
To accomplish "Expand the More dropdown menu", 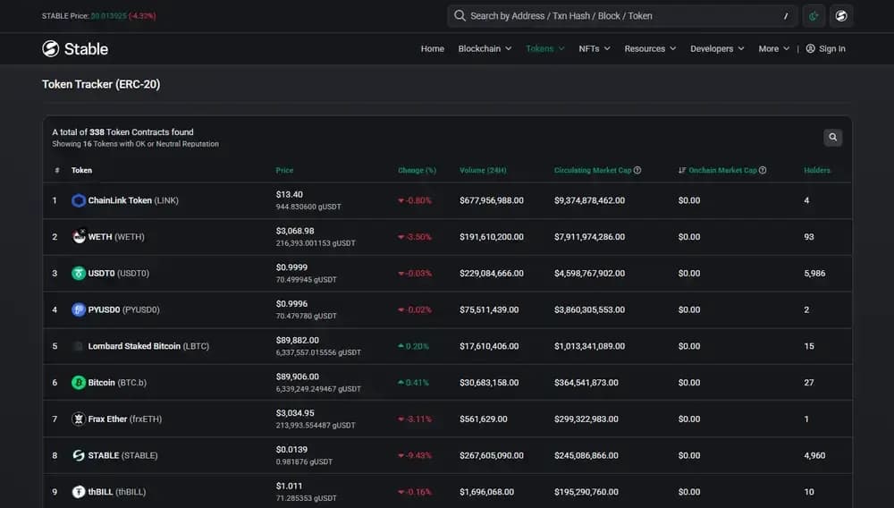I will coord(773,48).
